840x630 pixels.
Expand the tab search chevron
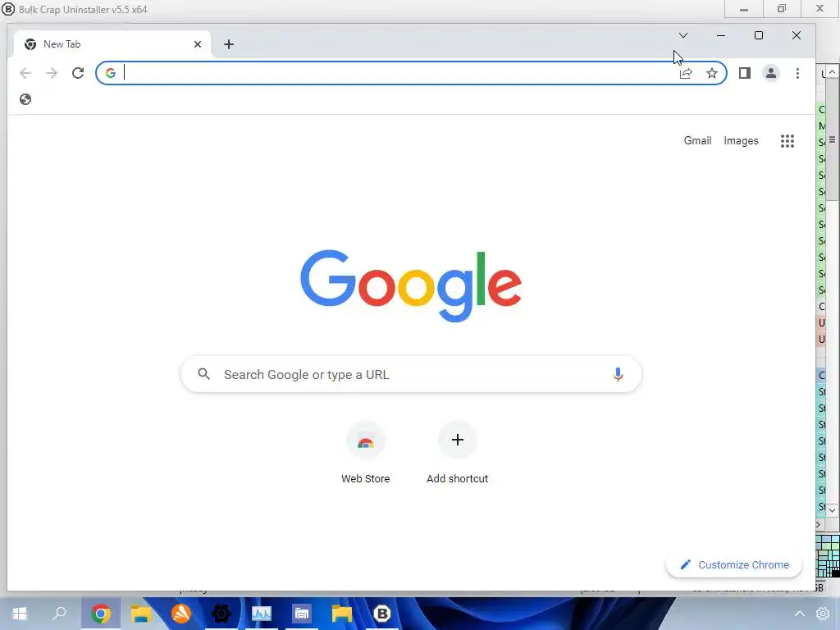pyautogui.click(x=683, y=35)
